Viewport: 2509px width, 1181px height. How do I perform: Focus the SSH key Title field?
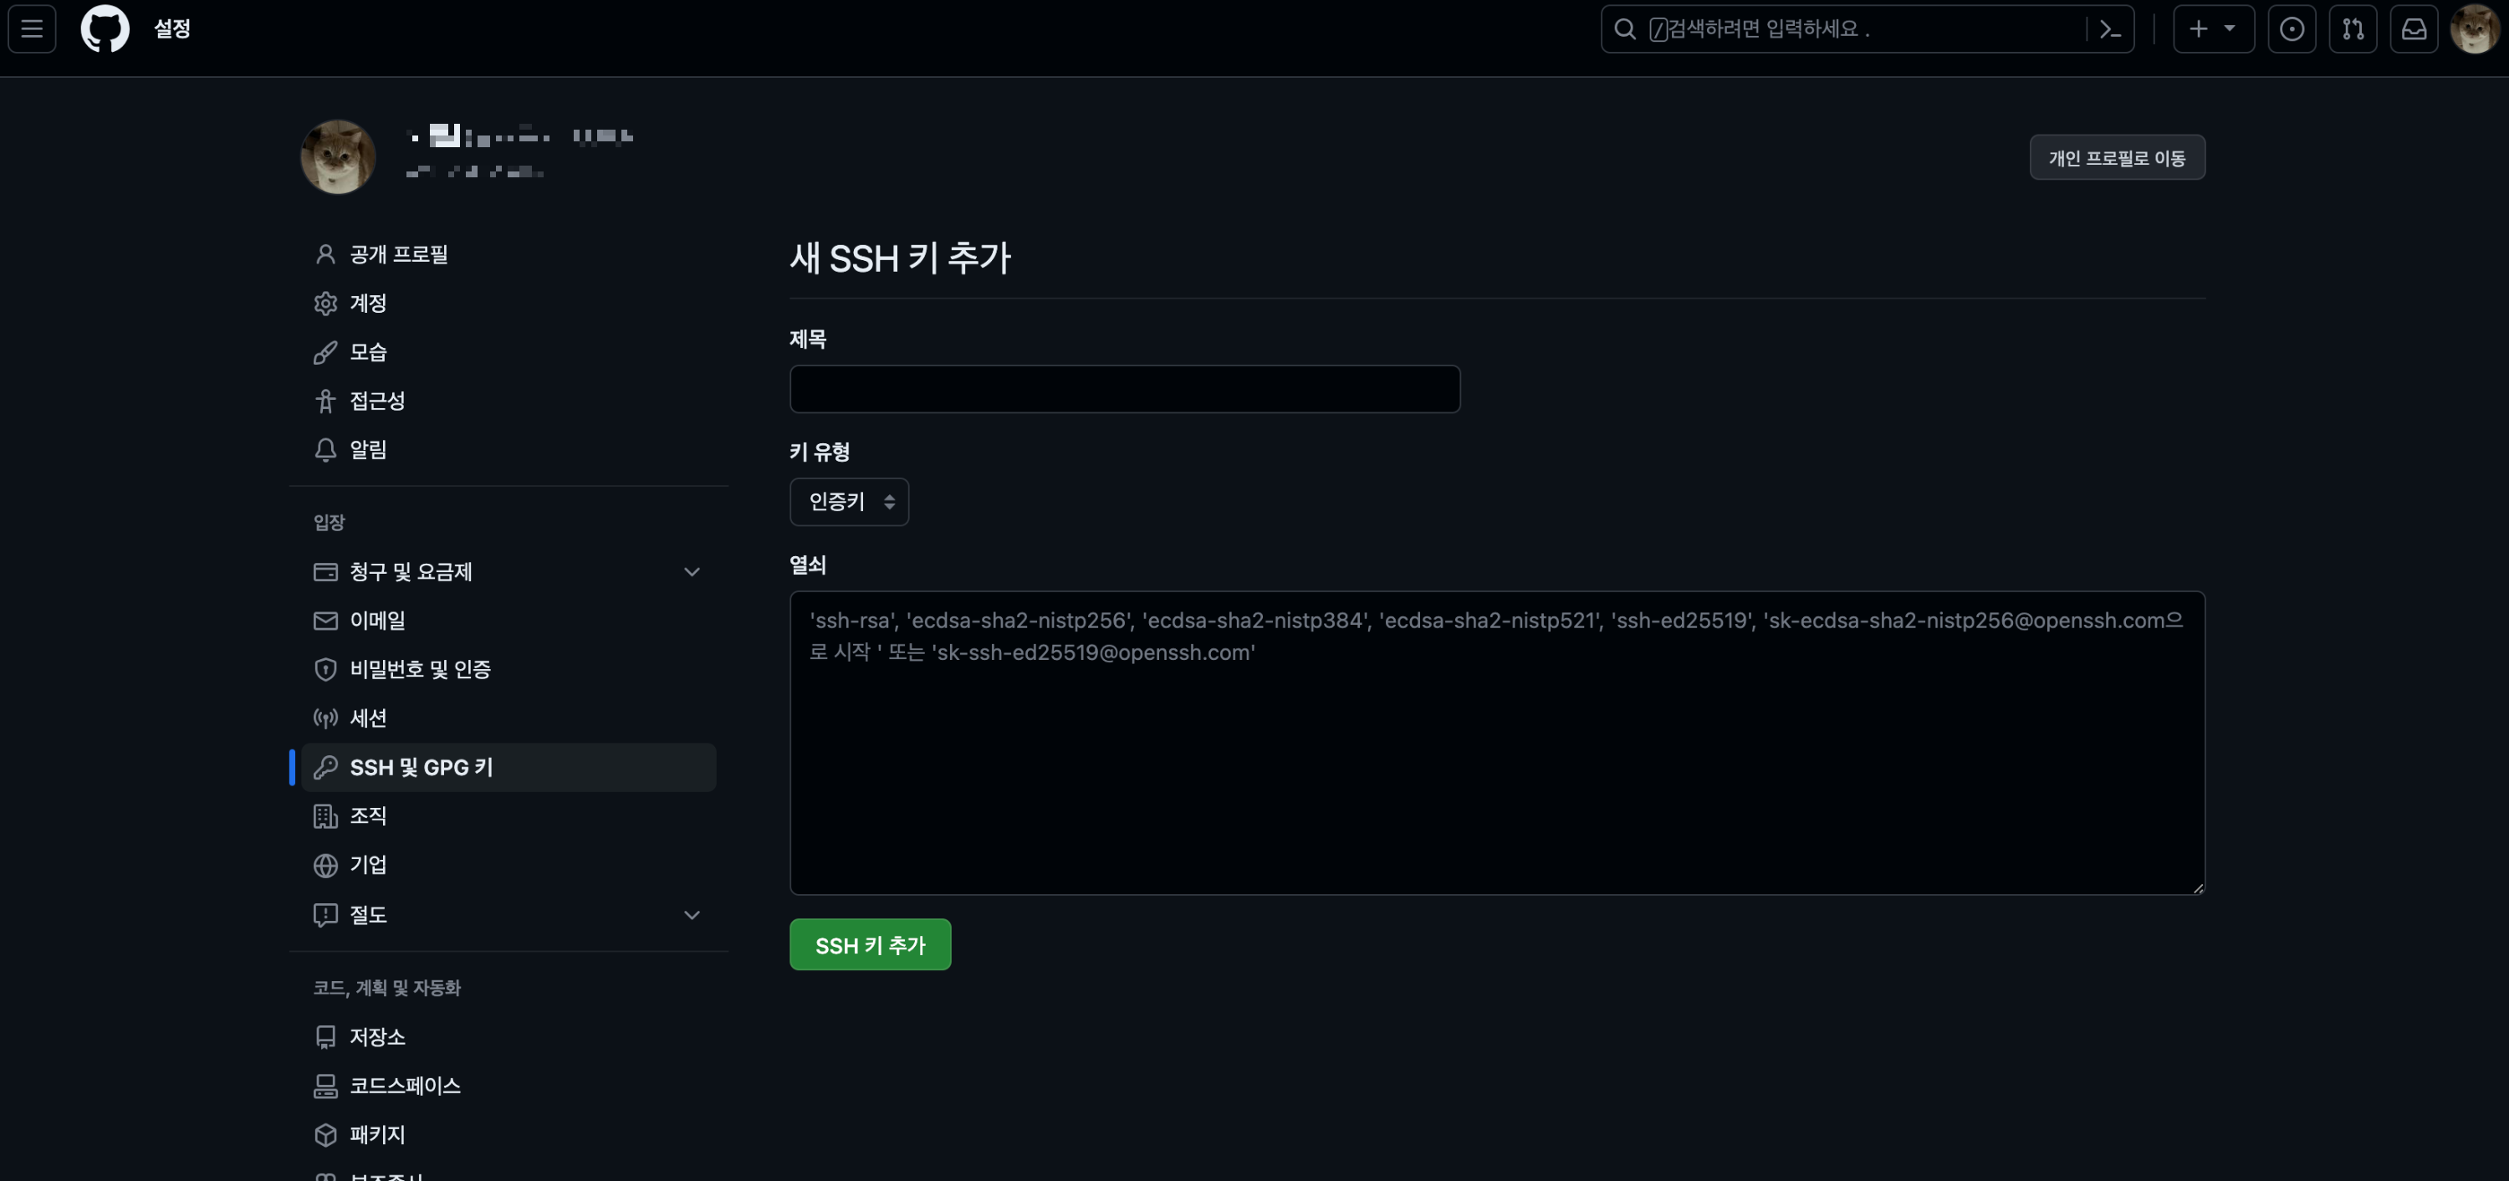point(1124,390)
